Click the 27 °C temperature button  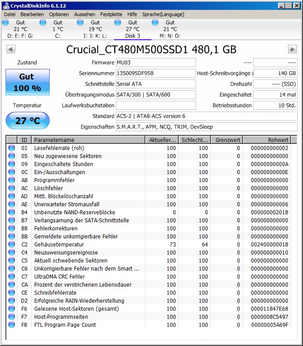(28, 121)
